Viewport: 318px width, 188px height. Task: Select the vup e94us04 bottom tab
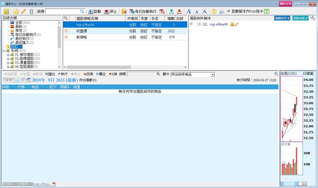pyautogui.click(x=43, y=184)
